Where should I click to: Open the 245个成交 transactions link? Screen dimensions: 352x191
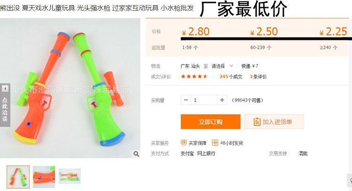(x=231, y=77)
